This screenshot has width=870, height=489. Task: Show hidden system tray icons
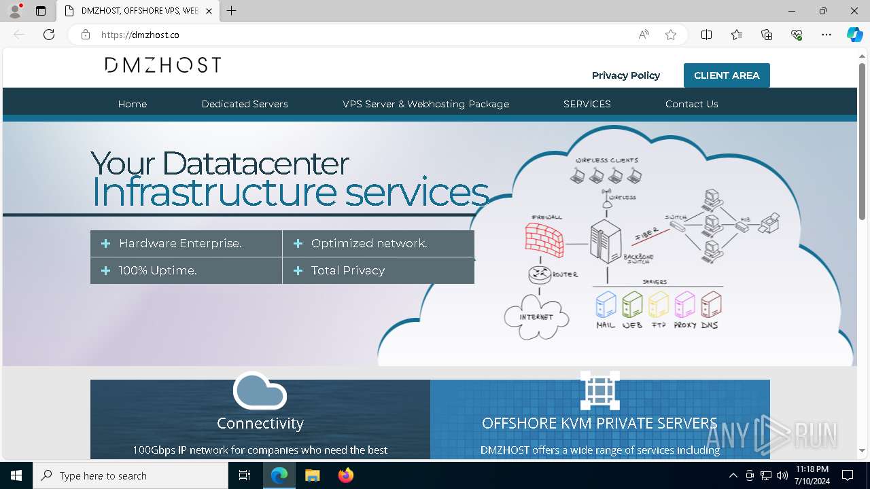733,475
